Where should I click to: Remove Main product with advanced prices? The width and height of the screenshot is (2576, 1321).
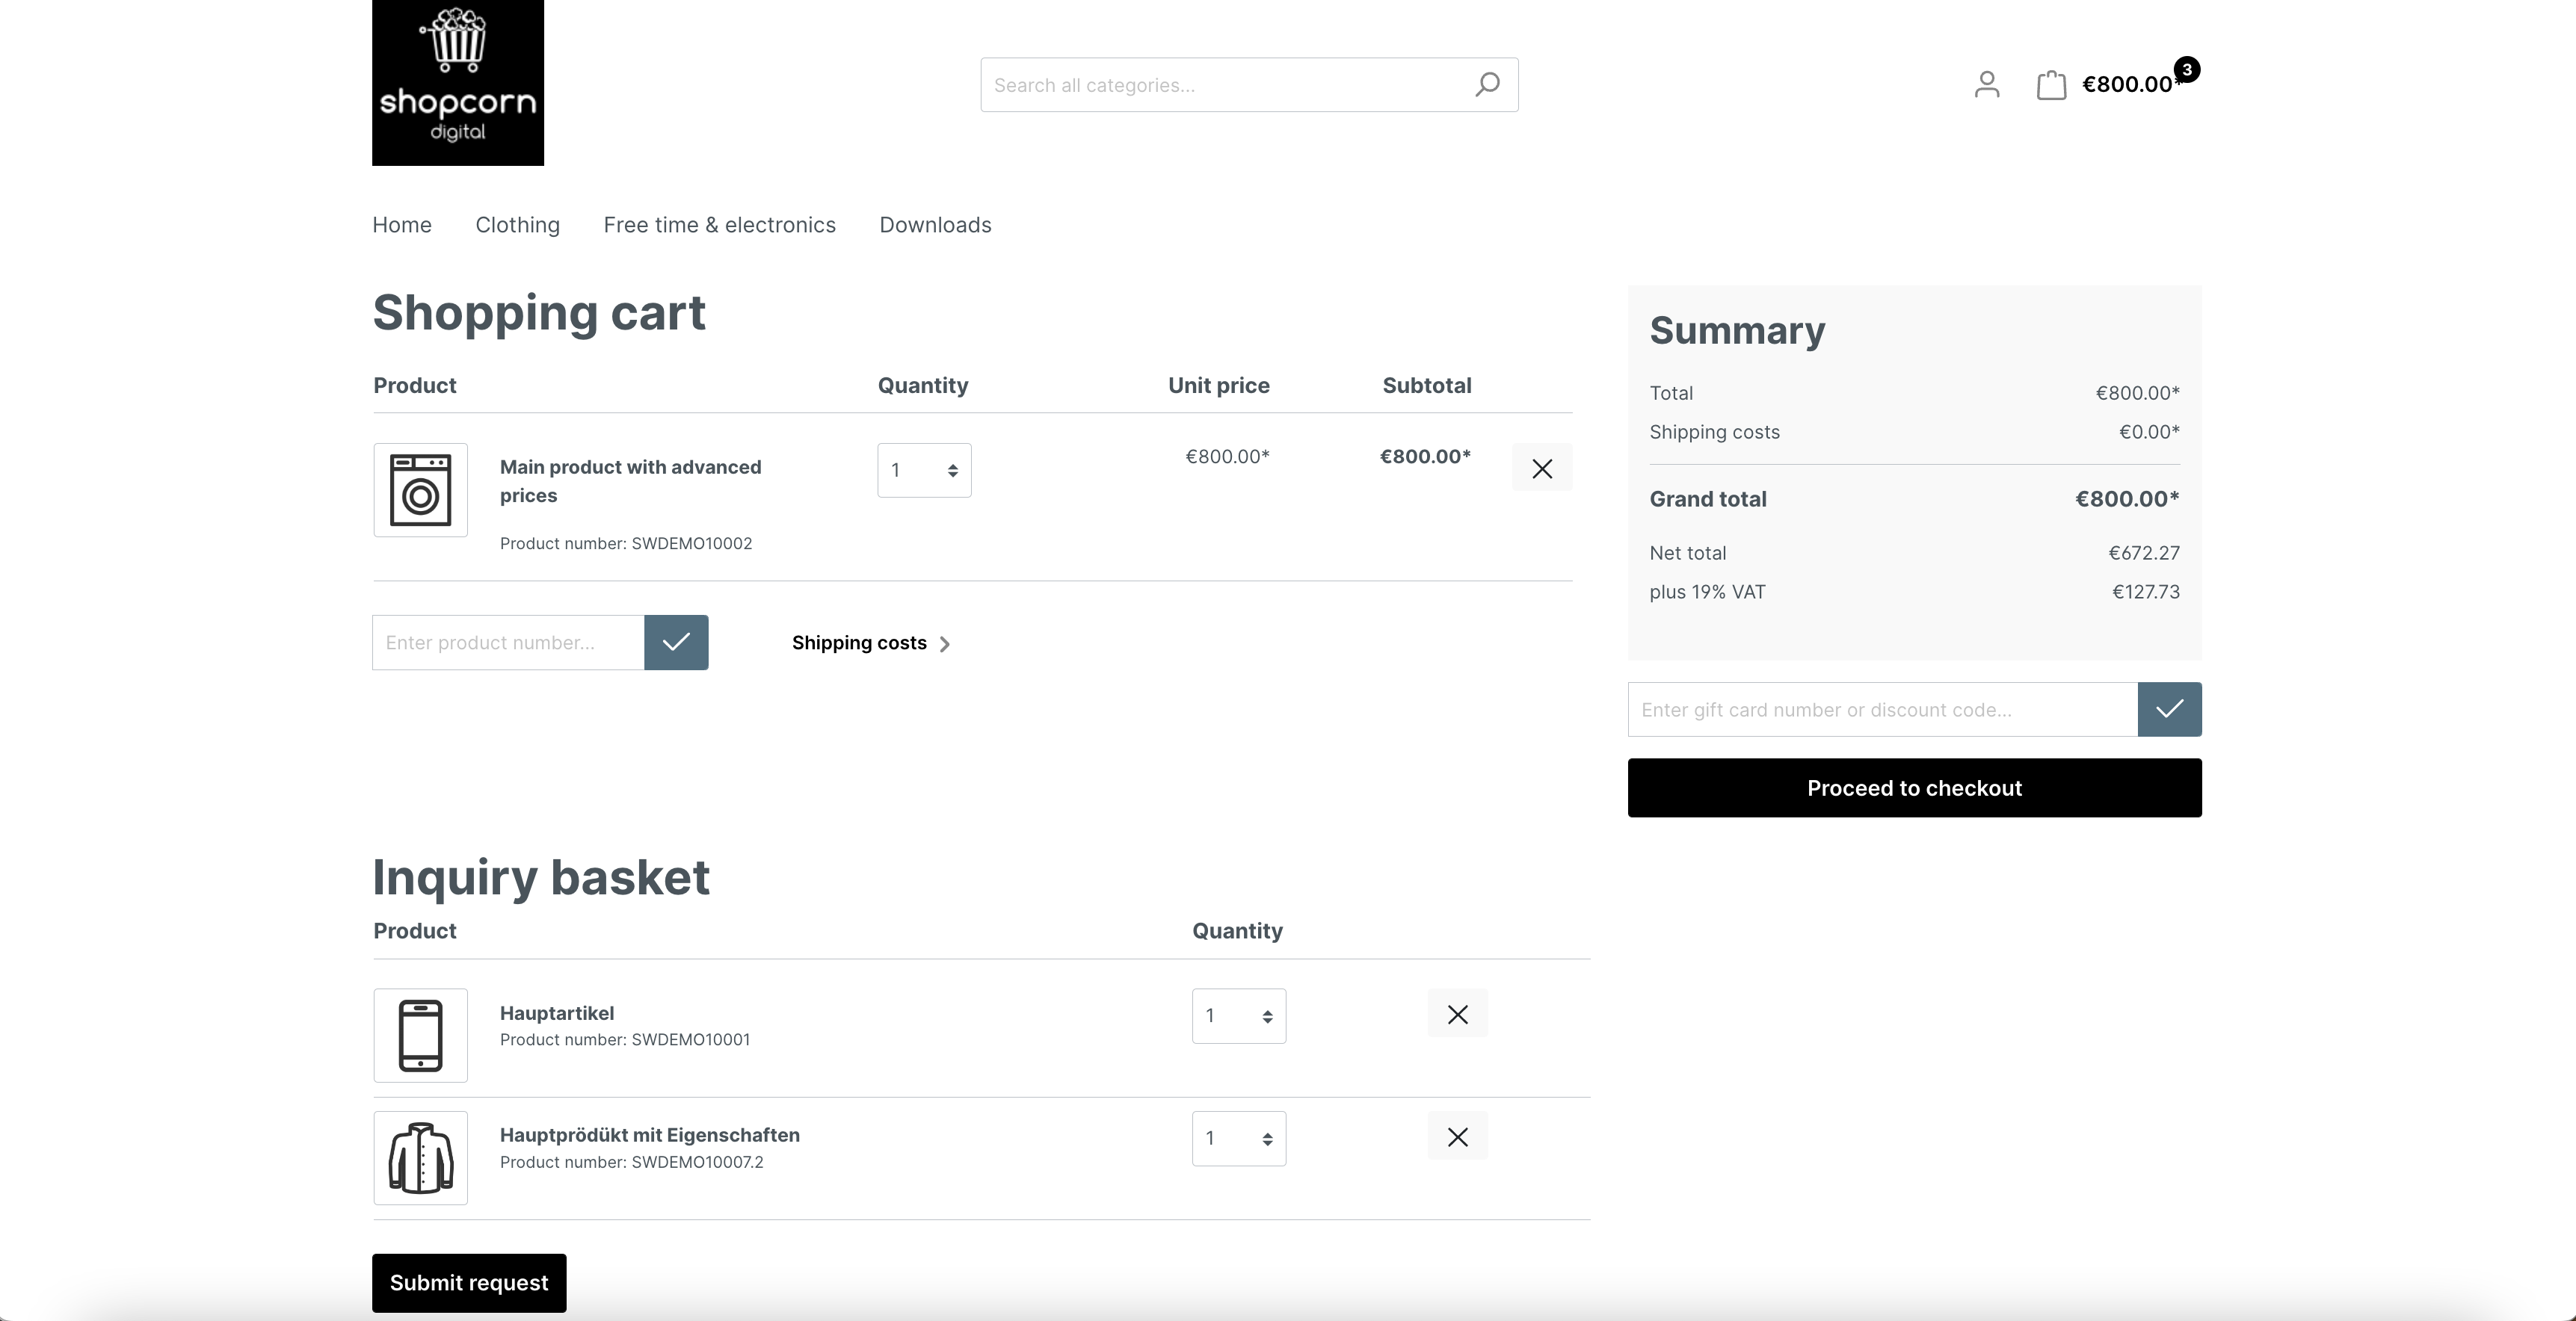1541,468
